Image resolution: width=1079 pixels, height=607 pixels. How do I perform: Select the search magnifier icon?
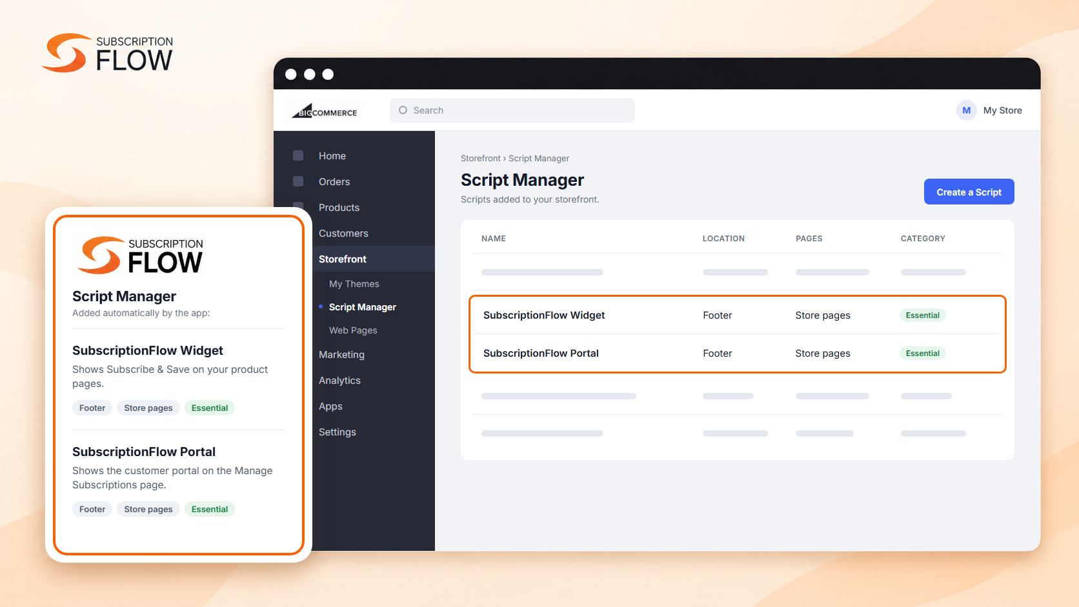tap(403, 110)
